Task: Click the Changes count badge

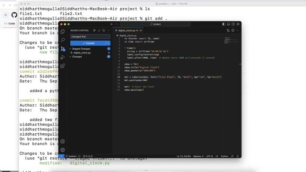Action: tap(109, 57)
